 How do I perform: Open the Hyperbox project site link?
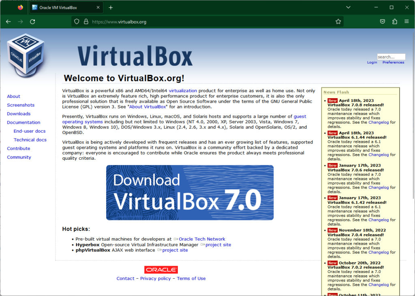coord(218,245)
